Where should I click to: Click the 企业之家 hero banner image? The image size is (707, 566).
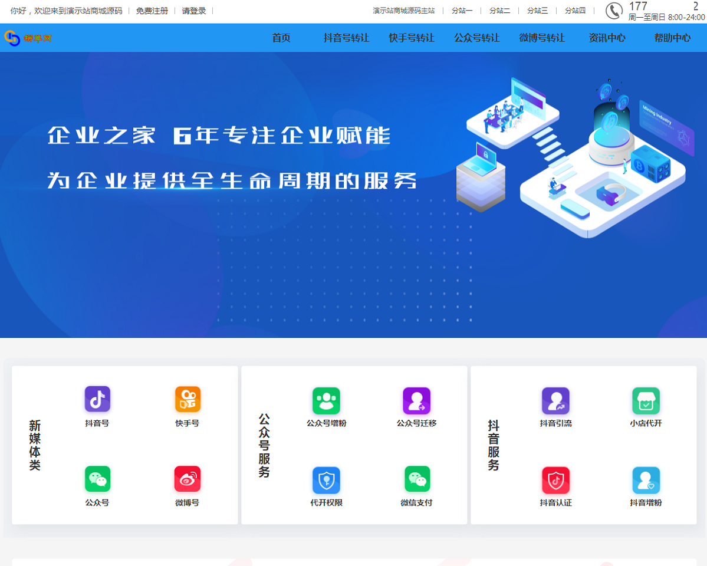point(353,195)
